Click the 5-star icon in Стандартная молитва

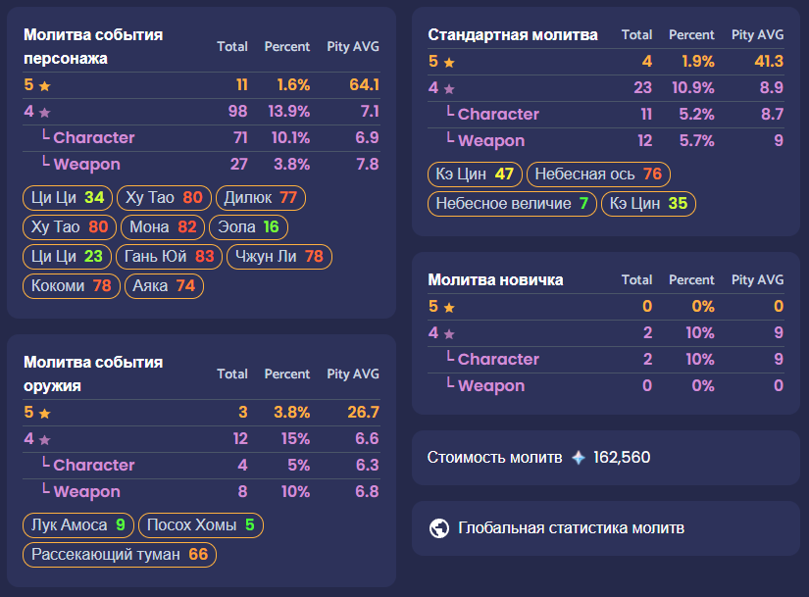tap(449, 63)
